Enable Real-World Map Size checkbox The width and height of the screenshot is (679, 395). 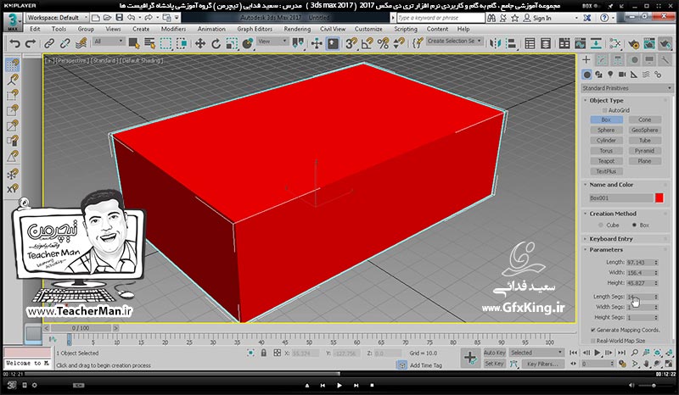593,341
